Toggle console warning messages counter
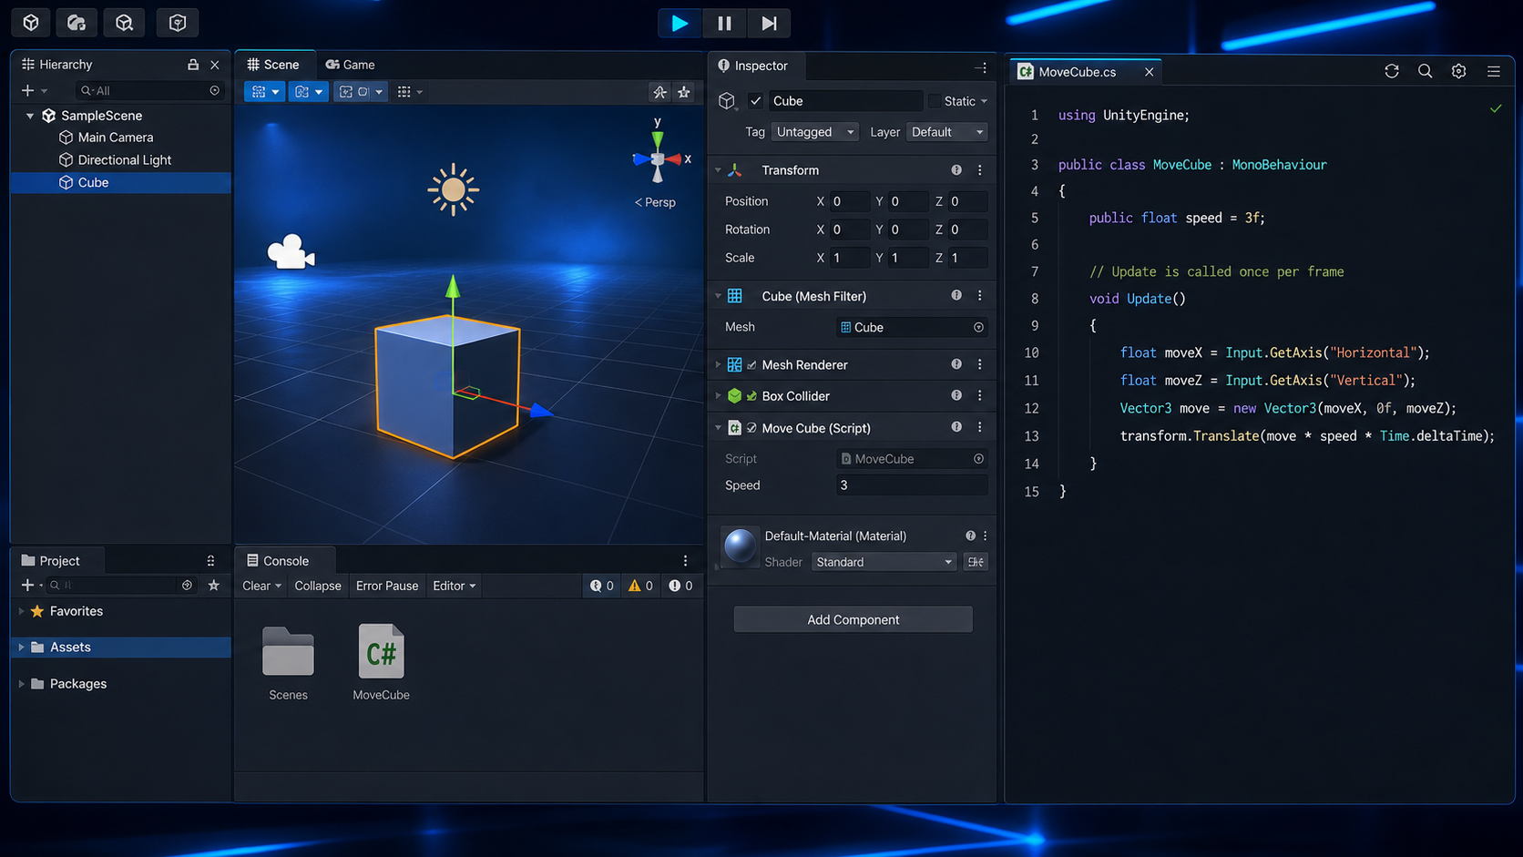 640,586
